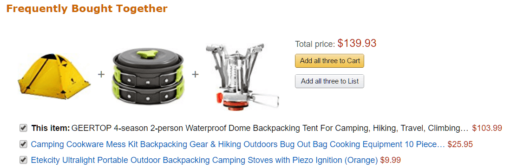
Task: Uncheck the GEERTOP tent checkbox
Action: [23, 128]
